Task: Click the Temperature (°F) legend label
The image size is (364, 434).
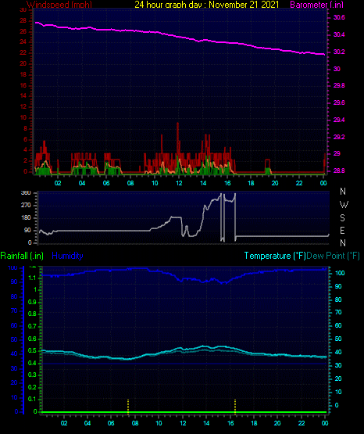Action: tap(275, 256)
